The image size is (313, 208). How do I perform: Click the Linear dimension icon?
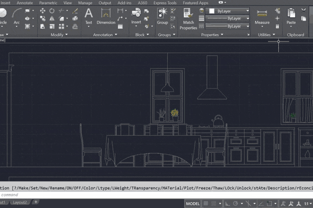pos(120,11)
